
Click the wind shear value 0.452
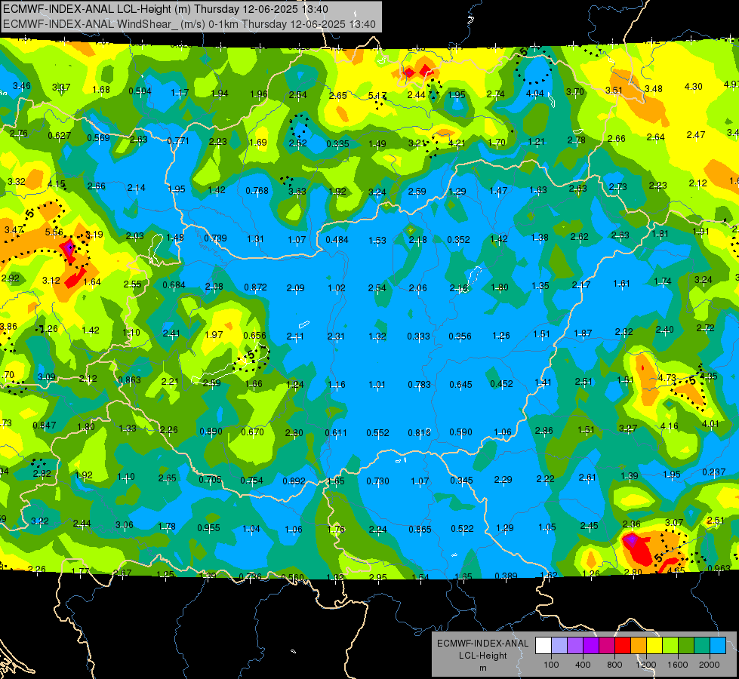click(501, 384)
